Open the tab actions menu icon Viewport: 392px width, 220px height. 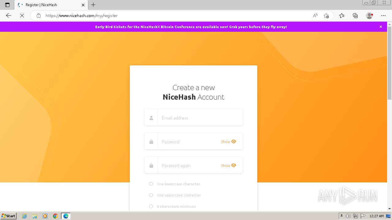click(x=7, y=5)
